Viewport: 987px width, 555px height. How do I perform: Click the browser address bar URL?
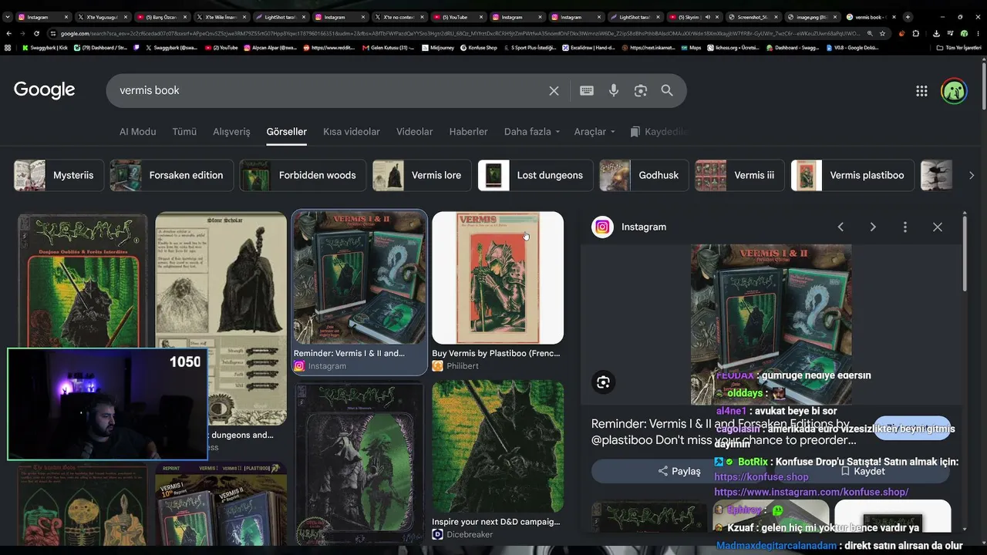point(460,33)
